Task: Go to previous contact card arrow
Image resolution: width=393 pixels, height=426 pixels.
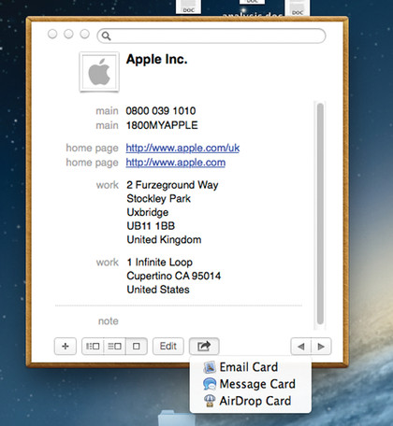Action: click(301, 347)
